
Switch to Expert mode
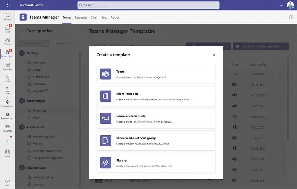64,43
